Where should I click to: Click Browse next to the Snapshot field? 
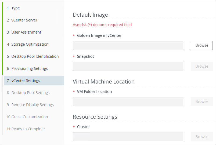tap(201, 66)
